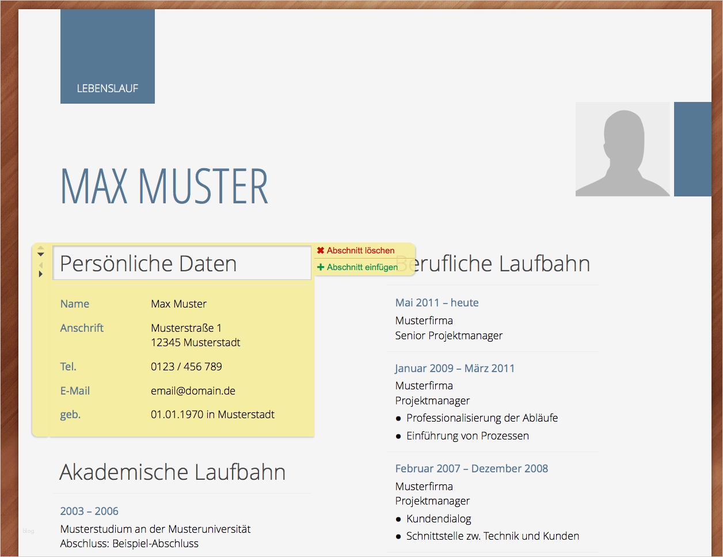Select the Abschnitt löschen menu entry

point(360,250)
